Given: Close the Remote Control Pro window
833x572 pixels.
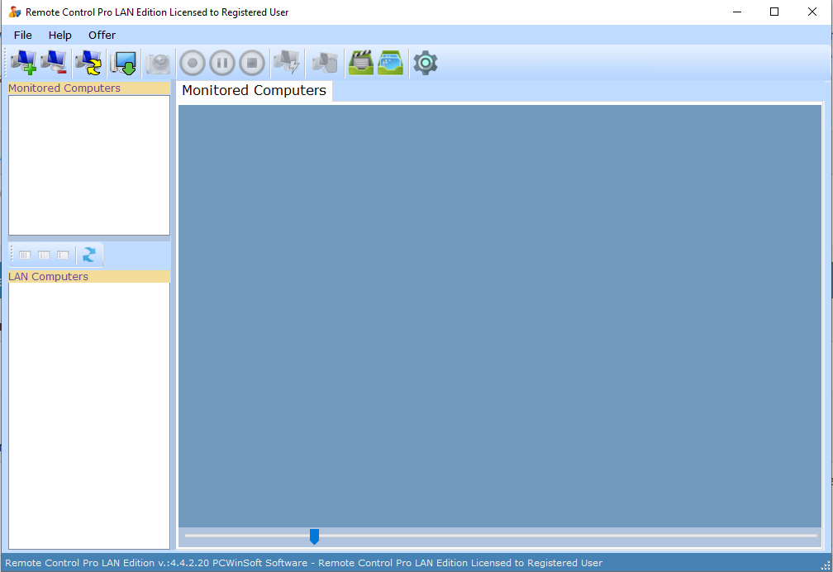Looking at the screenshot, I should coord(812,12).
